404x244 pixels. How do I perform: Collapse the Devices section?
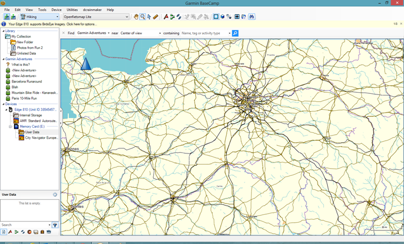click(x=3, y=104)
